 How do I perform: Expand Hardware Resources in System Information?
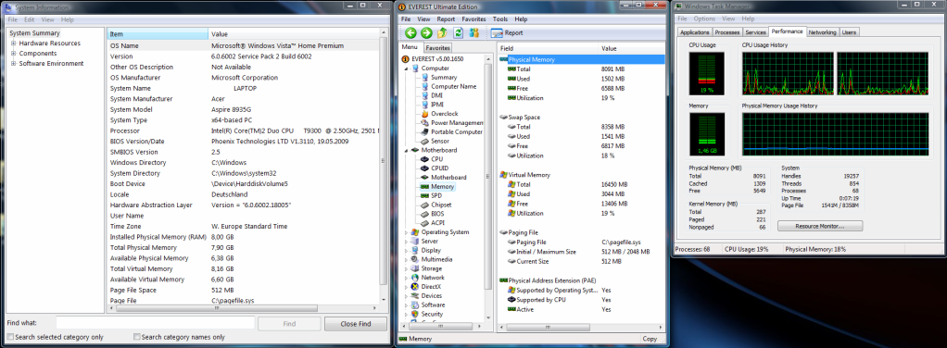point(13,43)
